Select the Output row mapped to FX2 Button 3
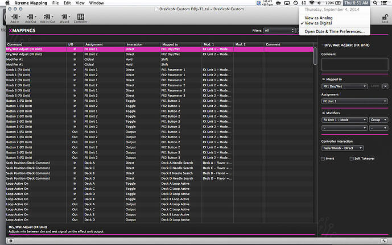Screen dimensions: 392x245 159,157
